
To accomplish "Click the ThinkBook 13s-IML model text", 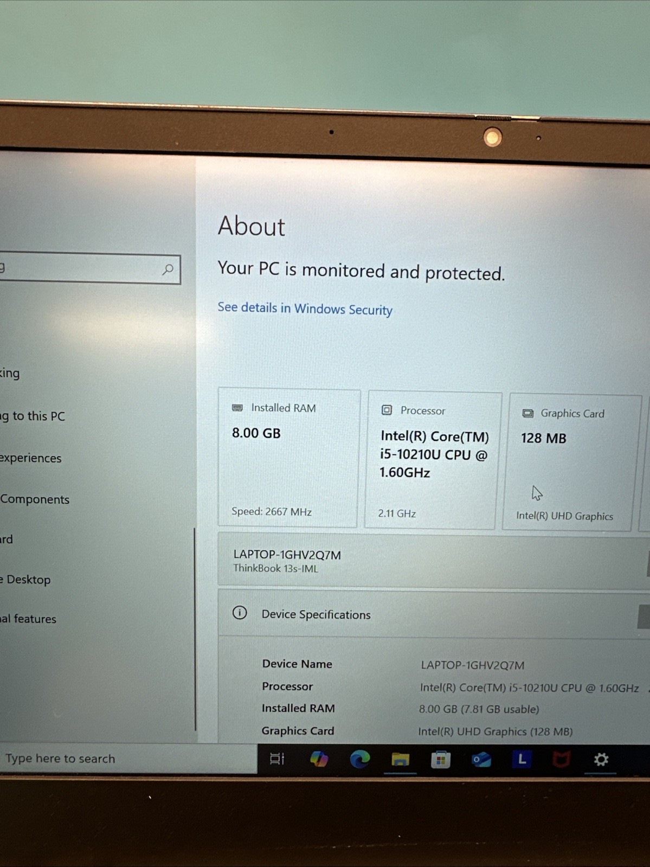I will click(275, 568).
